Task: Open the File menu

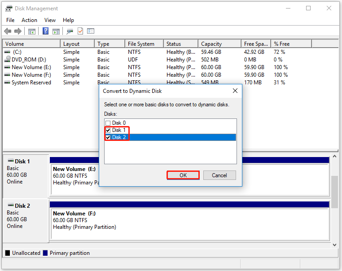Action: tap(10, 20)
